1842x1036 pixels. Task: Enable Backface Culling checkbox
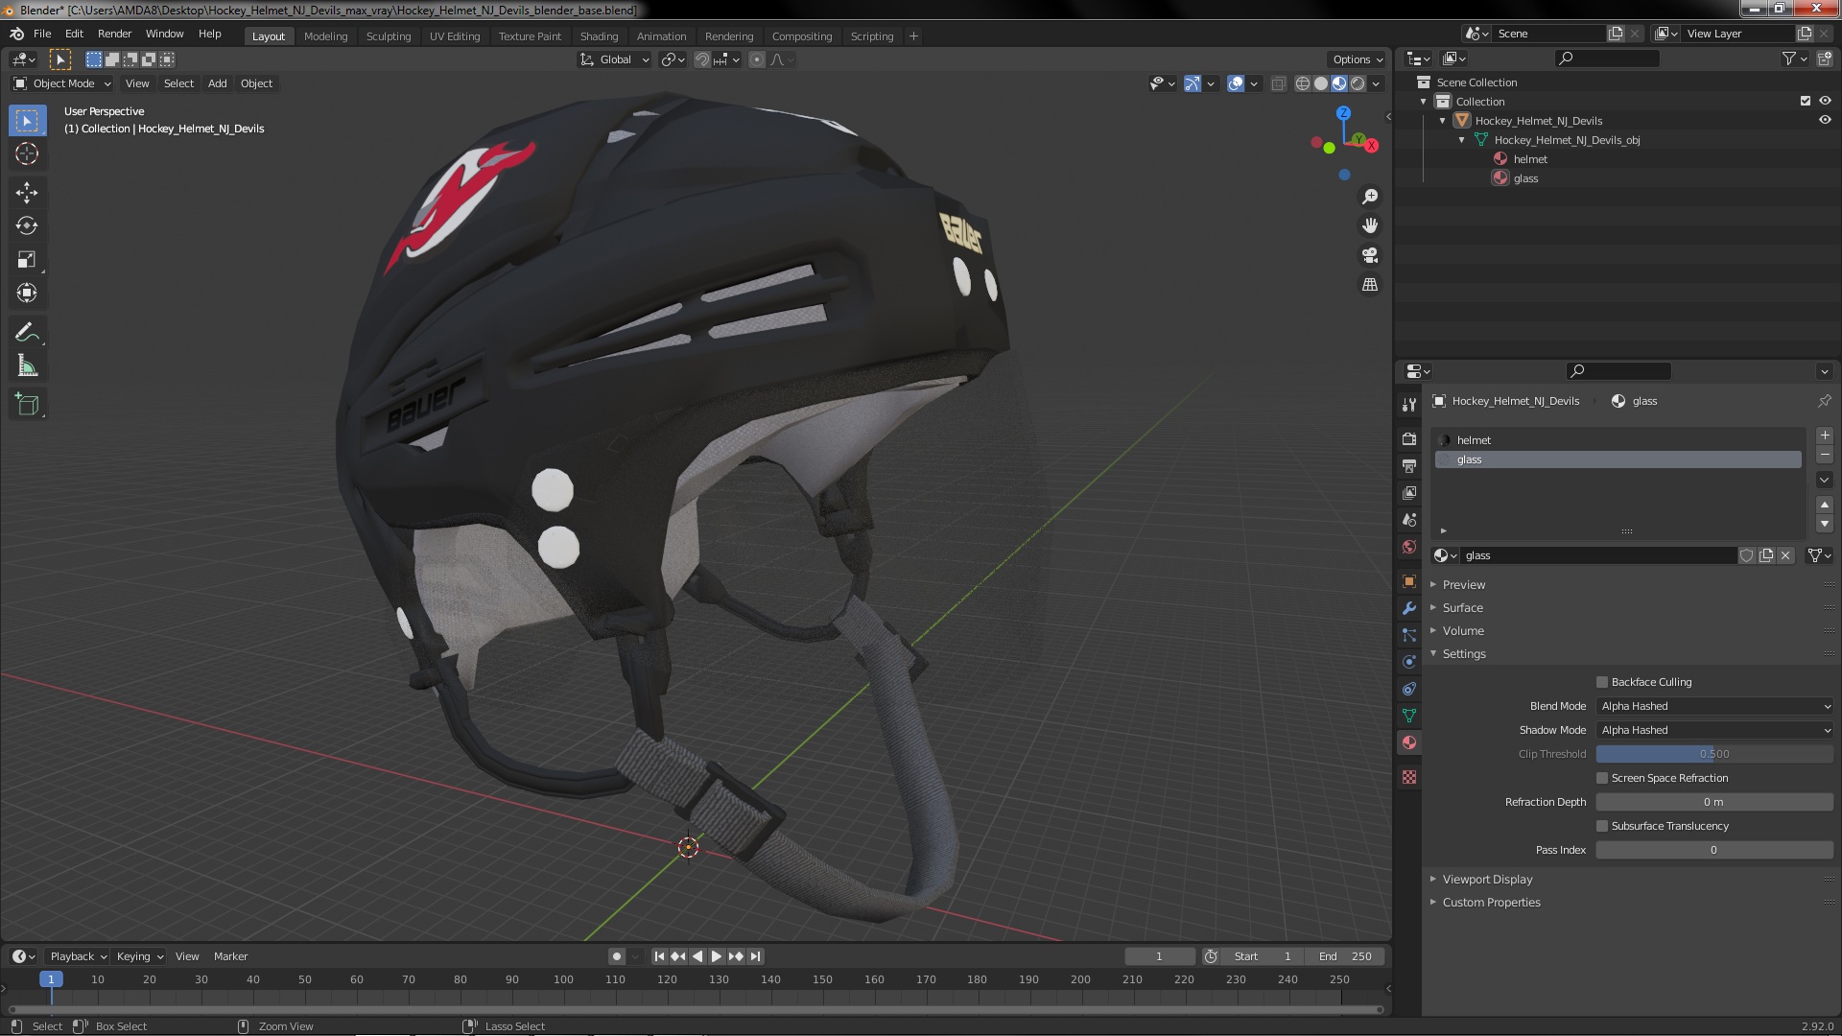click(1602, 682)
